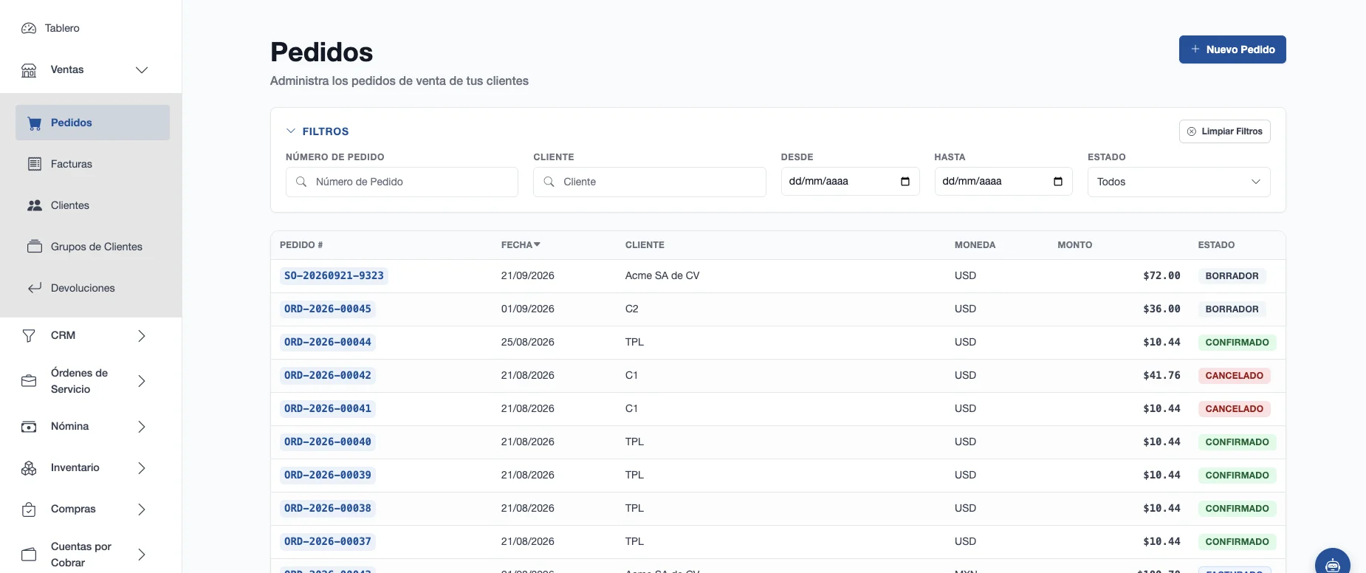Open the Estado dropdown showing Todos

tap(1178, 182)
